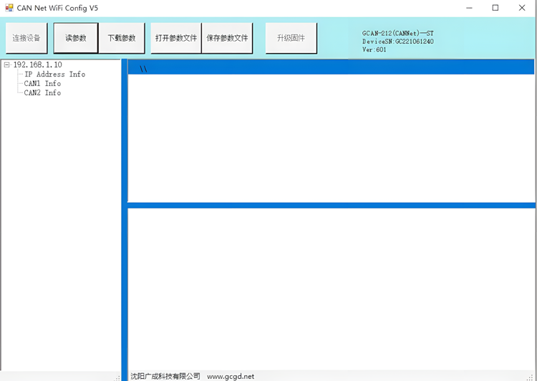Image resolution: width=537 pixels, height=381 pixels.
Task: Click the 连接设备 connect device button
Action: 26,38
